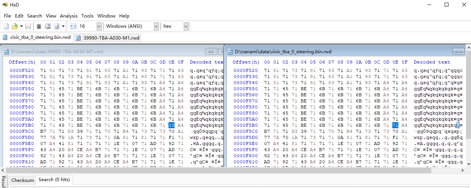Expand the Open file dropdown arrow
The image size is (471, 188).
[x=21, y=26]
